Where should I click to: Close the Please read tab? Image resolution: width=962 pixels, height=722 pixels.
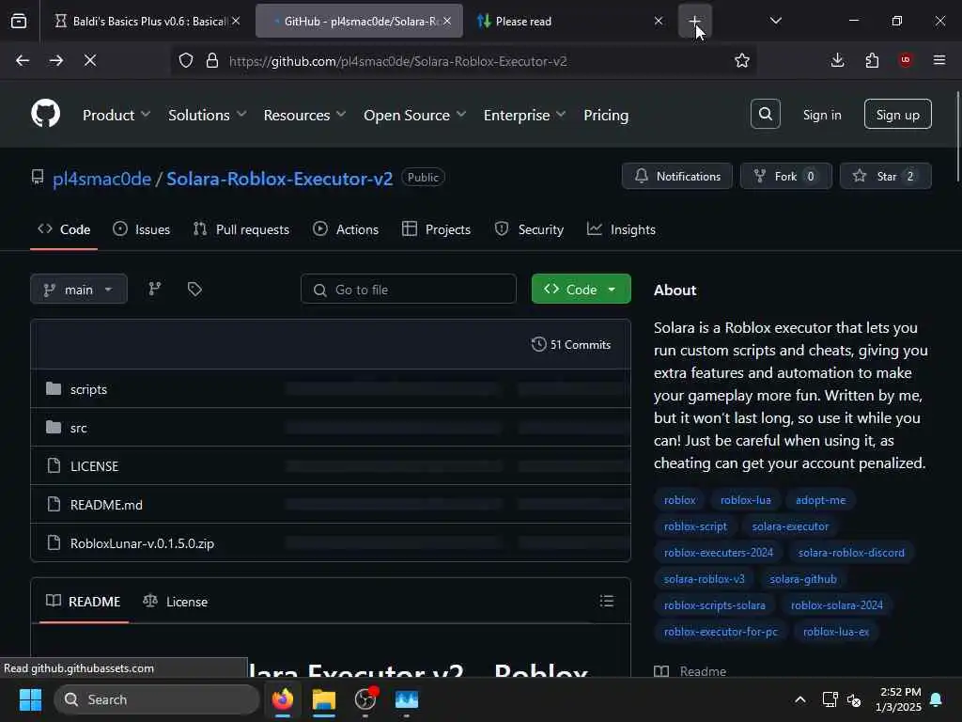[x=659, y=21]
